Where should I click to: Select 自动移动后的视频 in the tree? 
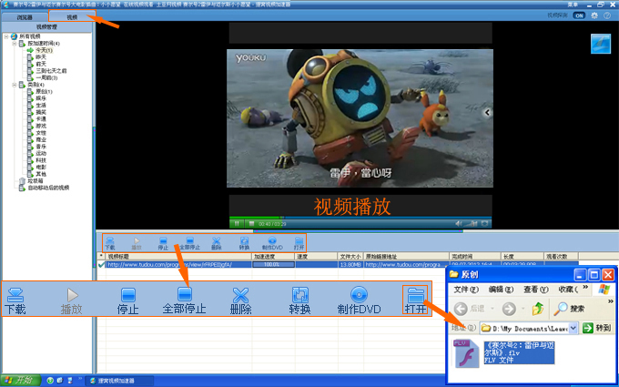(48, 188)
